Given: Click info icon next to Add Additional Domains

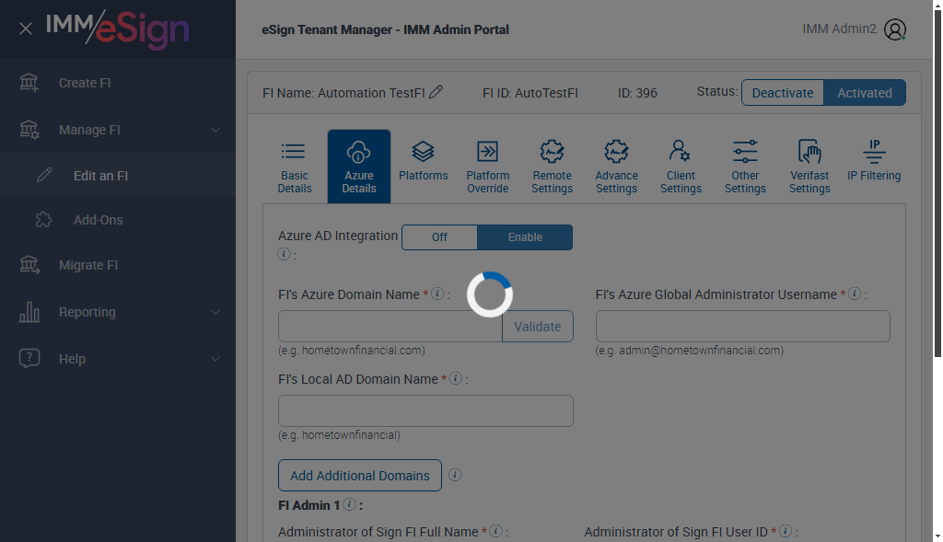Looking at the screenshot, I should 455,475.
